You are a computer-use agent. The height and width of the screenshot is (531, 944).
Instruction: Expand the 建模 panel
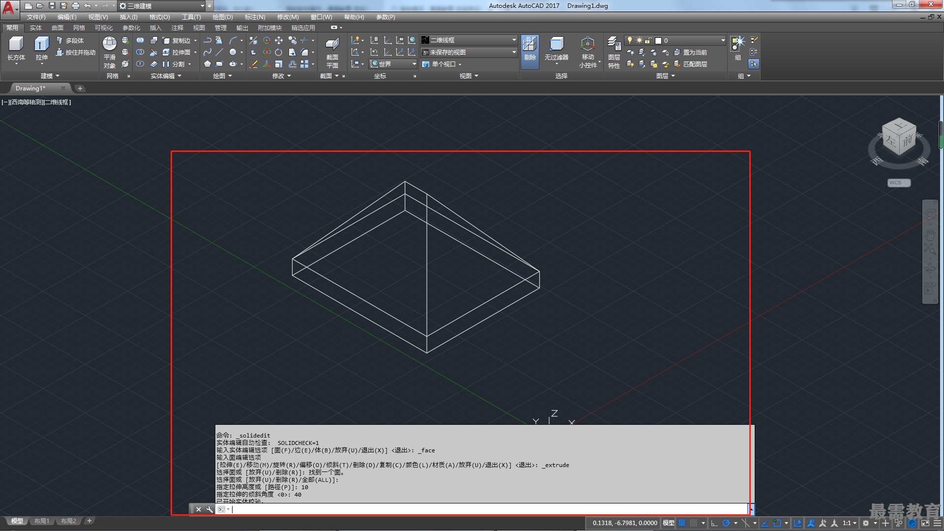50,76
